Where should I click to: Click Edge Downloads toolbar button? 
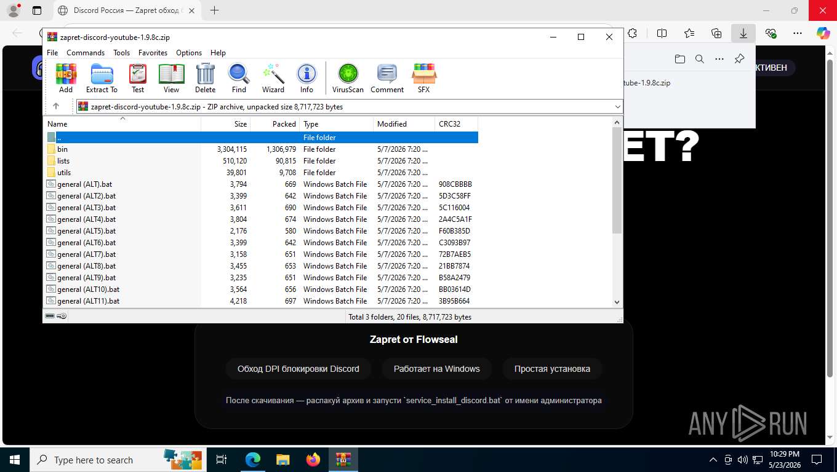(x=743, y=33)
